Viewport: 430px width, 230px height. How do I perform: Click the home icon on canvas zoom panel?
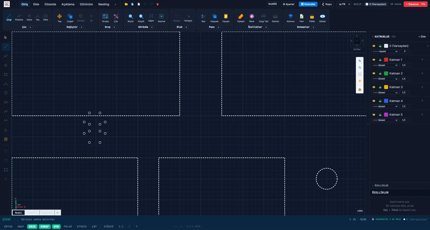tap(360, 90)
